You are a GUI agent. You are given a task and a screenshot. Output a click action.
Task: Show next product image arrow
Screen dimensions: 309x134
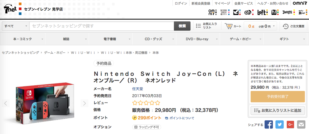(84, 104)
